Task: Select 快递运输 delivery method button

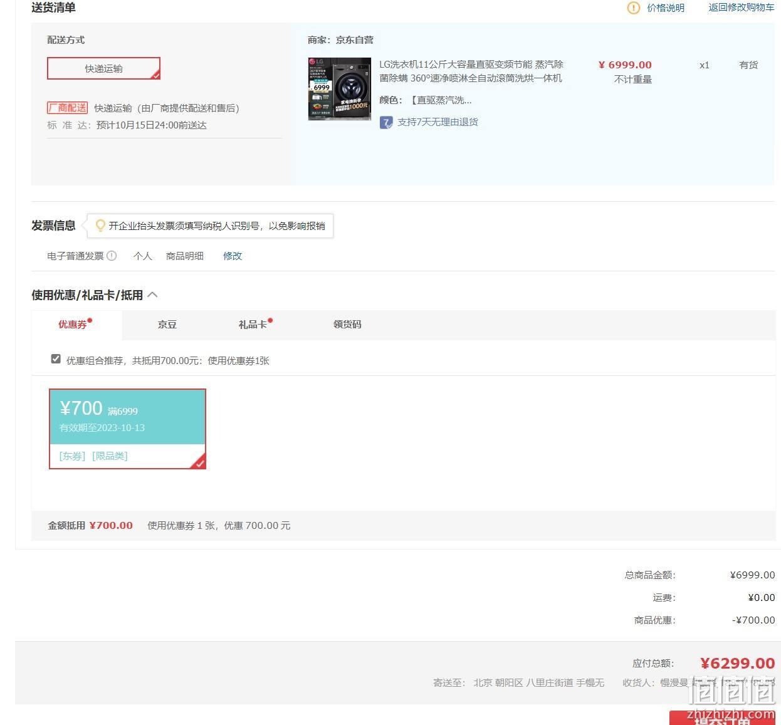Action: click(x=104, y=69)
